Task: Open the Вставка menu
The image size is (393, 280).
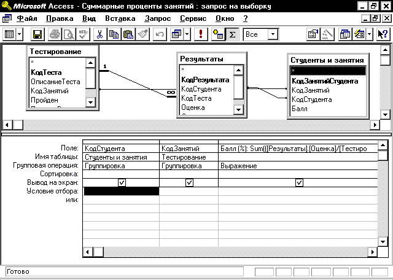Action: point(120,18)
